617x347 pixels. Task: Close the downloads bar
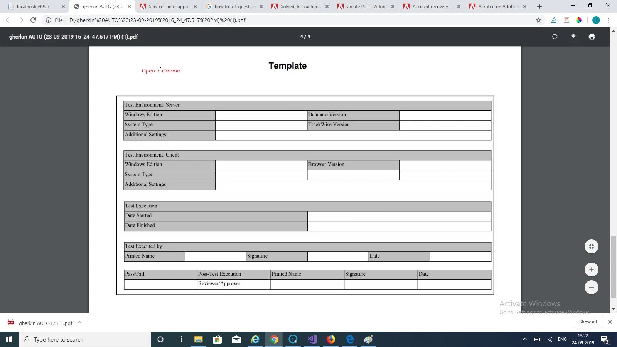610,322
